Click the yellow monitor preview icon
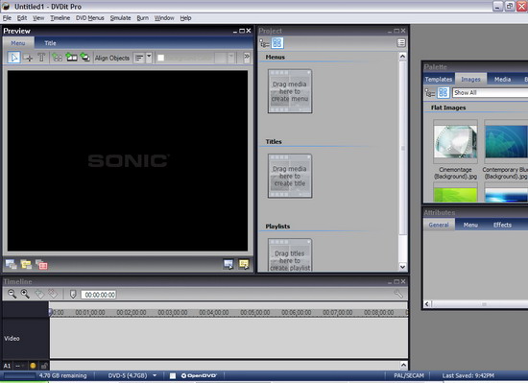The width and height of the screenshot is (528, 383). tap(244, 264)
